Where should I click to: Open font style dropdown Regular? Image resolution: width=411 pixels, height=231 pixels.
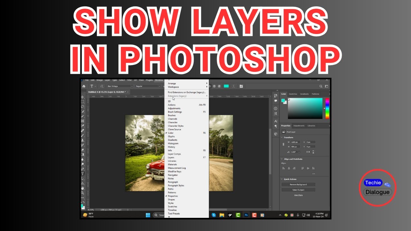point(148,86)
